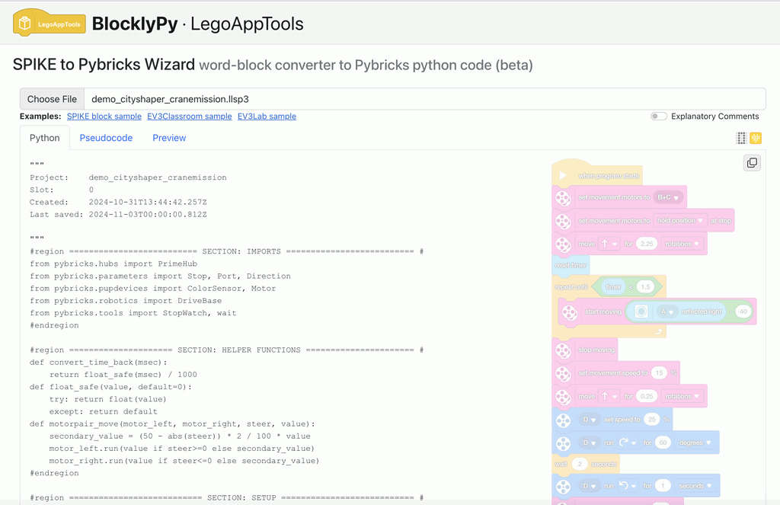Open port A dropdown in reflected light block
Viewport: 780px width, 505px height.
(667, 312)
